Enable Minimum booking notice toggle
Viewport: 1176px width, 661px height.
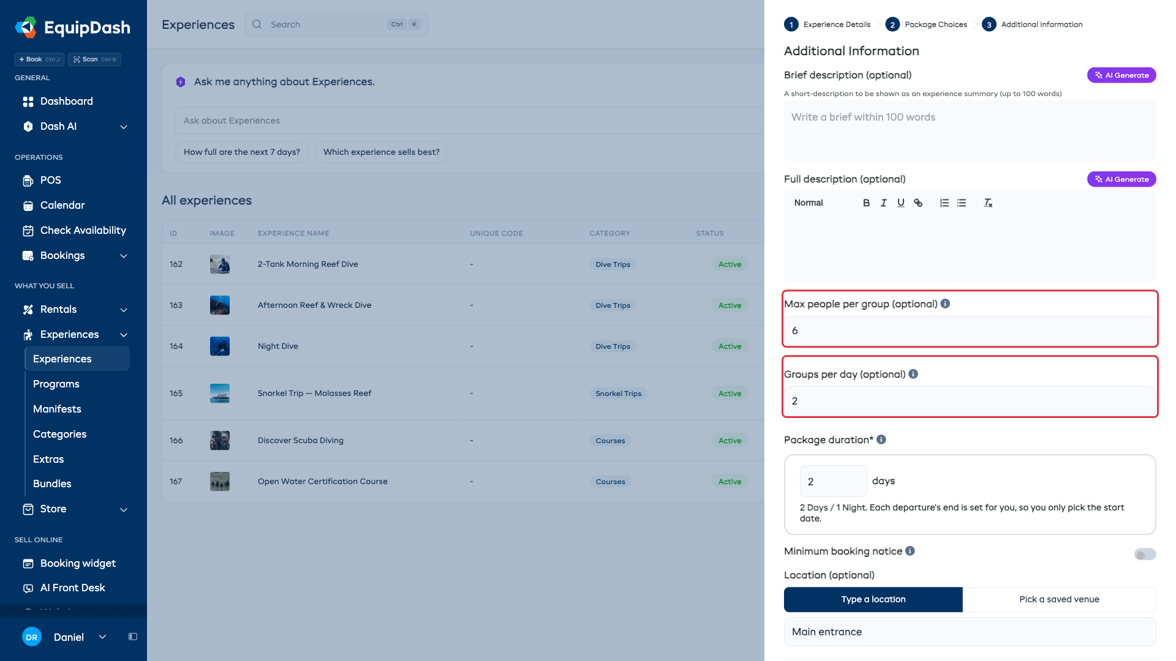click(1145, 555)
